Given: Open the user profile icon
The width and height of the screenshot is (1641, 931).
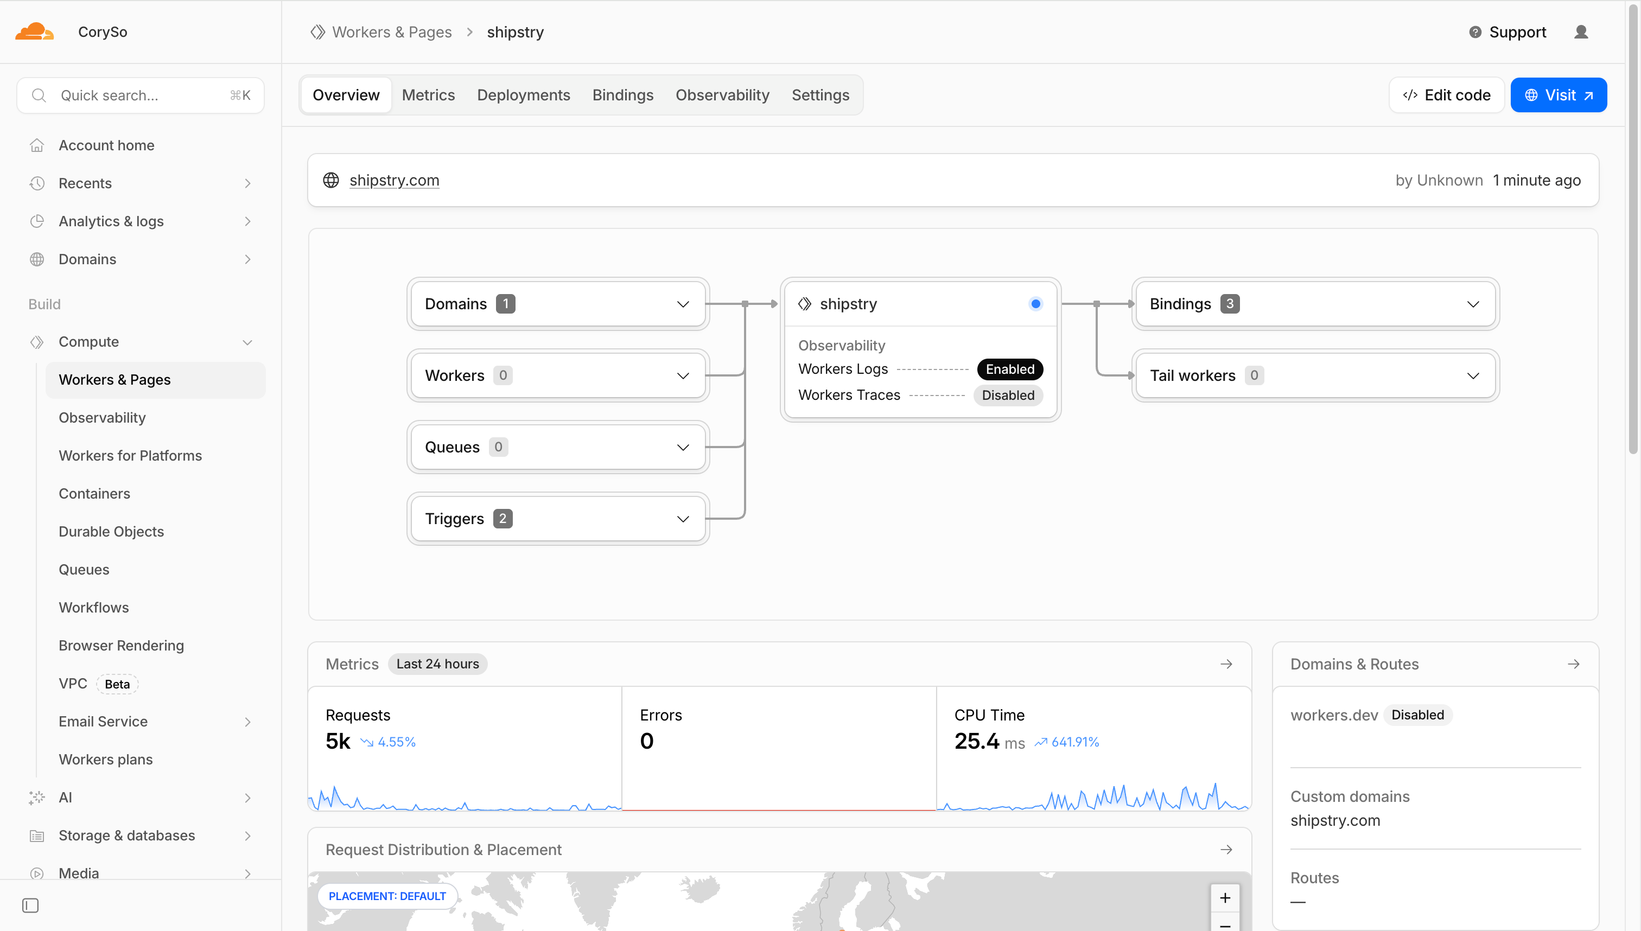Looking at the screenshot, I should point(1580,32).
